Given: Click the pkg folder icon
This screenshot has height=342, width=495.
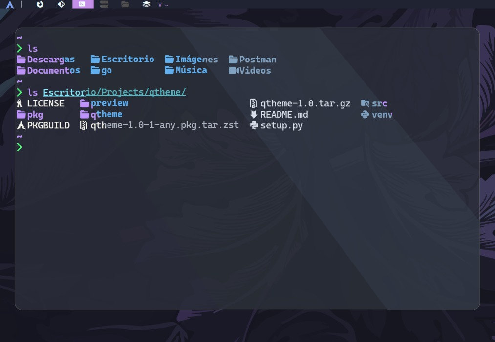Looking at the screenshot, I should pos(21,115).
